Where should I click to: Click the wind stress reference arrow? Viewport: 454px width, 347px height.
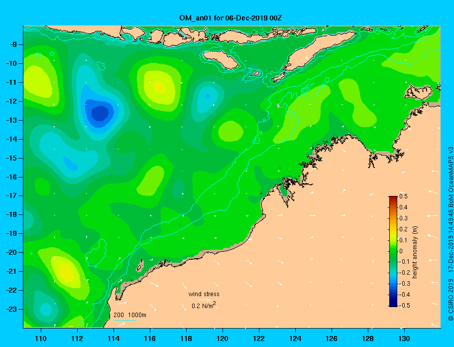tap(205, 300)
